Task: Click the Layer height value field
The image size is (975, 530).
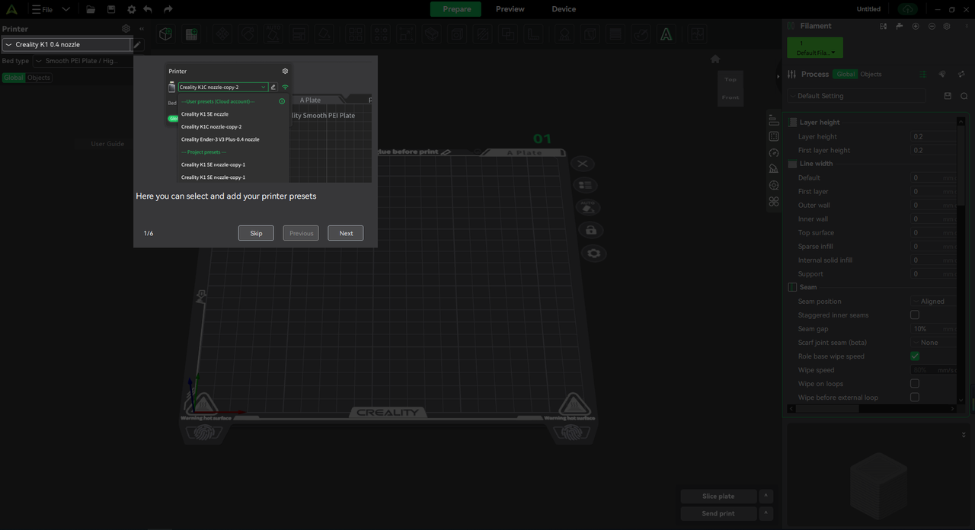Action: pos(933,137)
